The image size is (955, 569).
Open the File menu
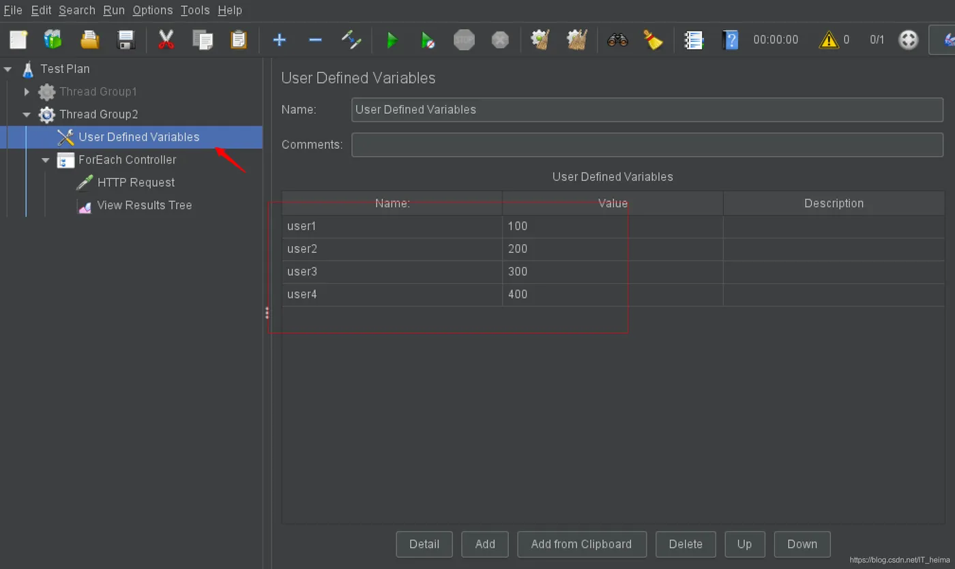pyautogui.click(x=13, y=10)
